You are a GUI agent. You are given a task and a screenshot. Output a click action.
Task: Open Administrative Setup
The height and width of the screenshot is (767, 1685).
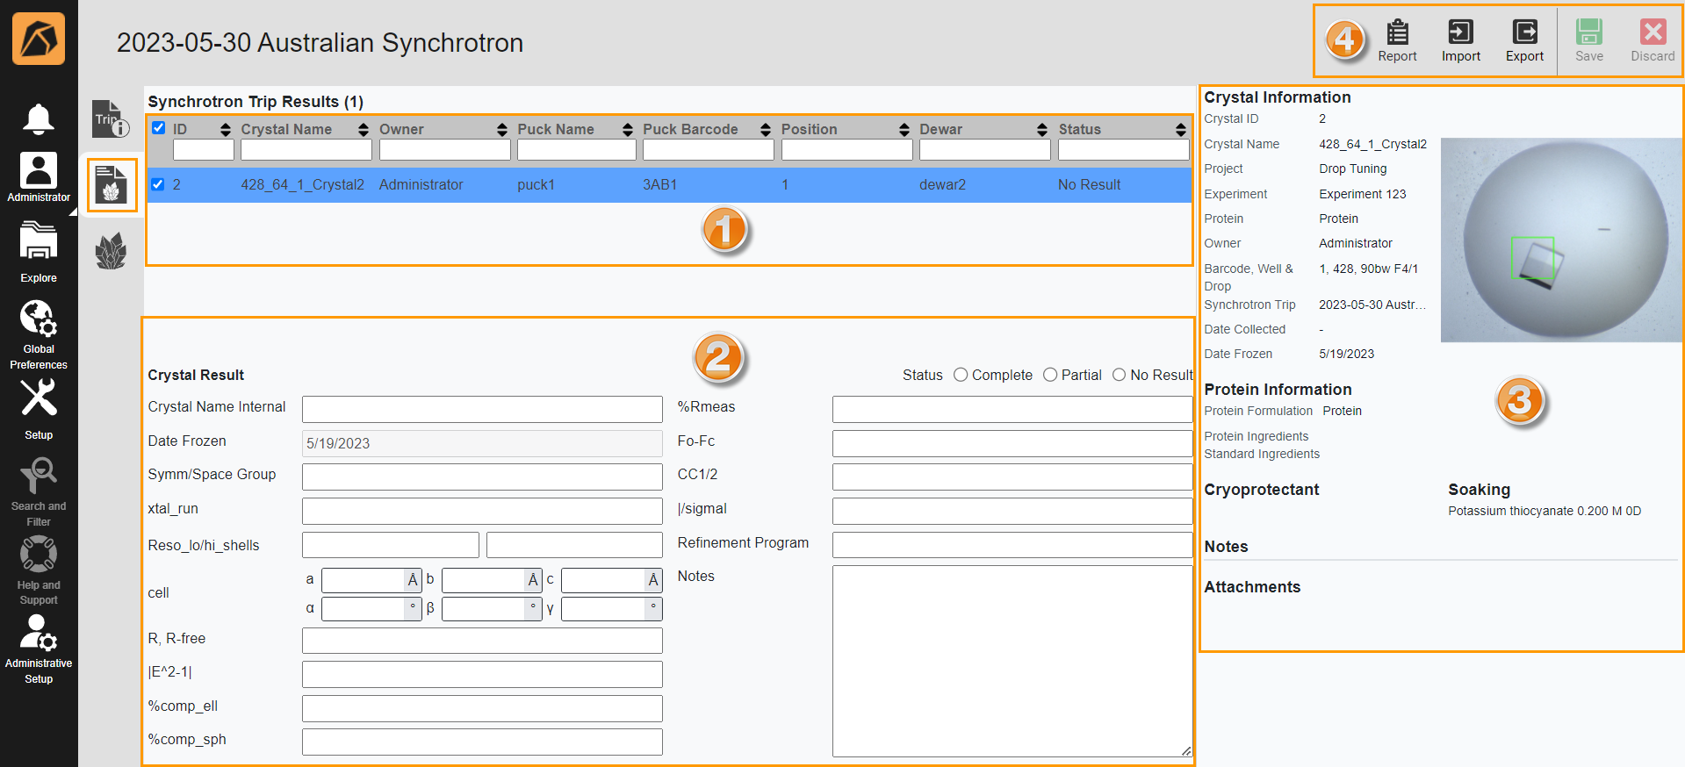(x=38, y=649)
